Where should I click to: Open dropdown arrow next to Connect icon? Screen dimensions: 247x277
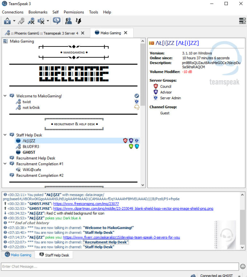pos(14,21)
